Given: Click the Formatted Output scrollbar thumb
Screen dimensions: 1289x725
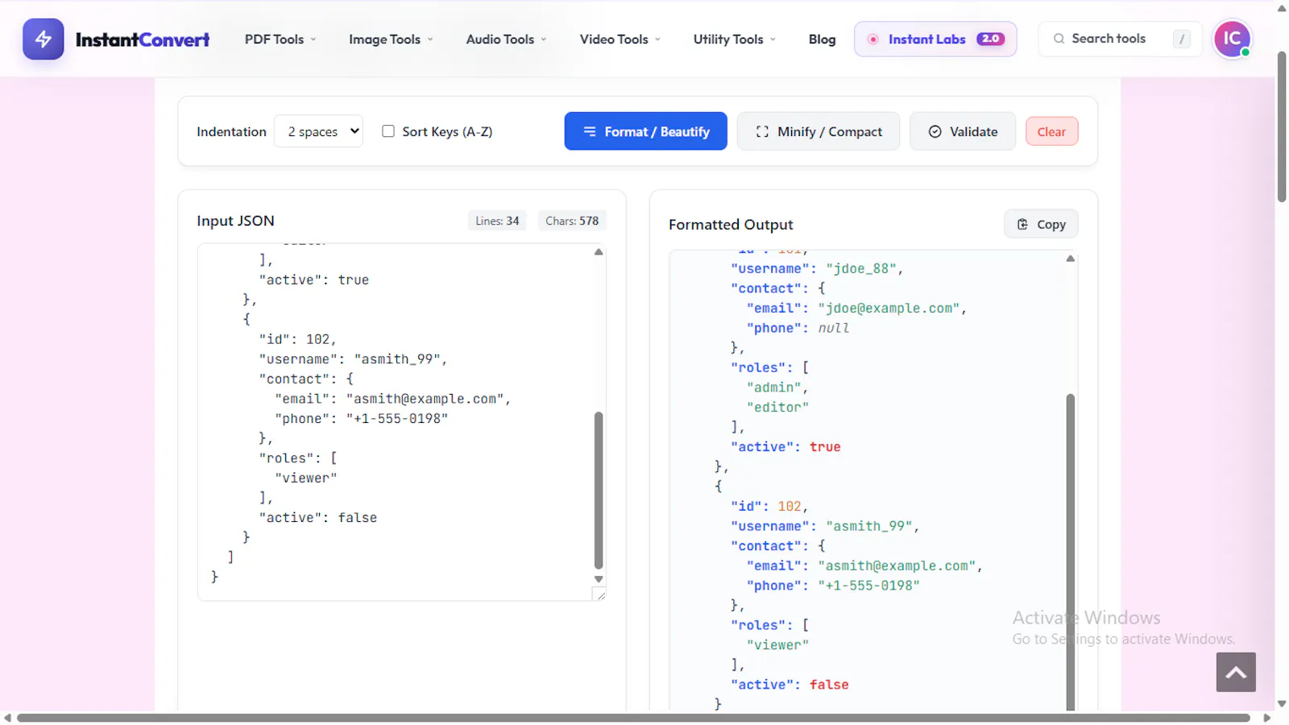Looking at the screenshot, I should coord(1071,552).
